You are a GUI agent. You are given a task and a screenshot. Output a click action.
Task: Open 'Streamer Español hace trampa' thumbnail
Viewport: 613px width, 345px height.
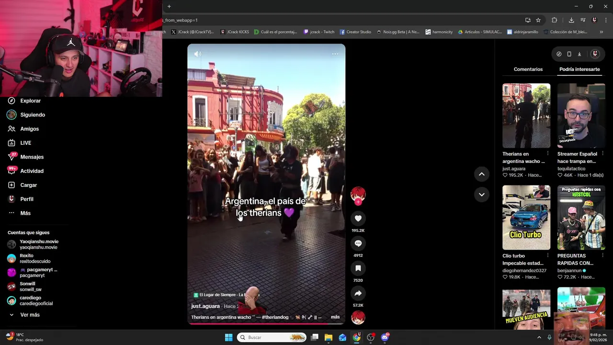(581, 115)
